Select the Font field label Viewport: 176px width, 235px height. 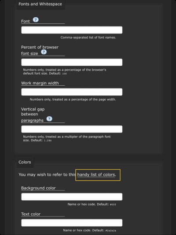pyautogui.click(x=26, y=21)
